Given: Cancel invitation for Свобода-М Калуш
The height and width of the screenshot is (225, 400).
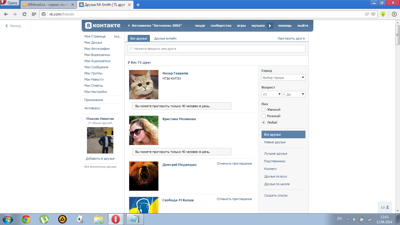Looking at the screenshot, I should click(x=234, y=199).
